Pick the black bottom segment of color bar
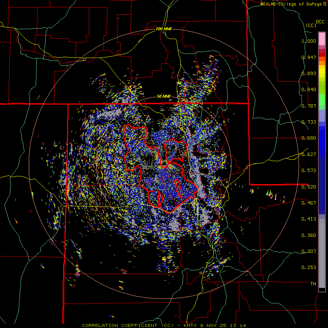 point(322,290)
